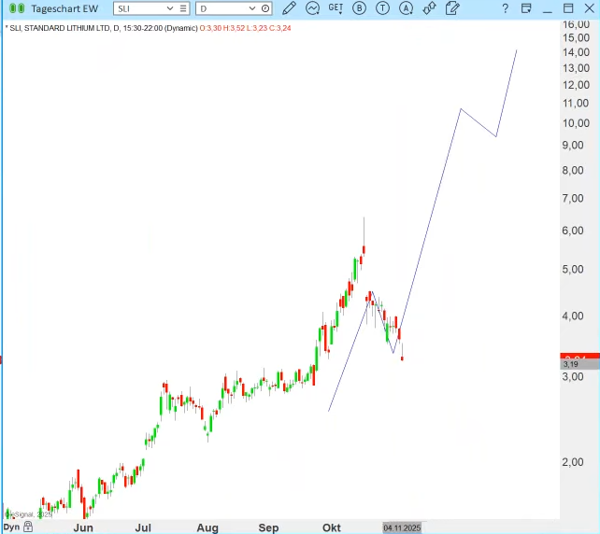This screenshot has height=534, width=600.
Task: Select the pencil drawing tool
Action: point(289,8)
